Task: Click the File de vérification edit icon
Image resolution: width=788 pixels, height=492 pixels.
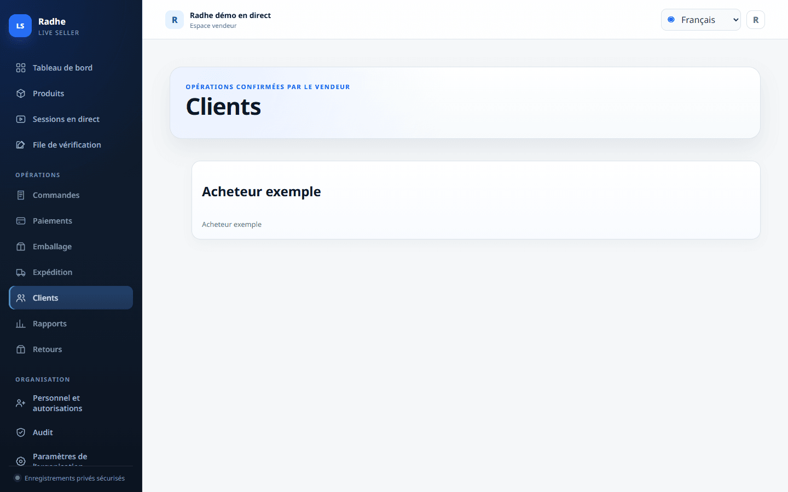Action: 21,145
